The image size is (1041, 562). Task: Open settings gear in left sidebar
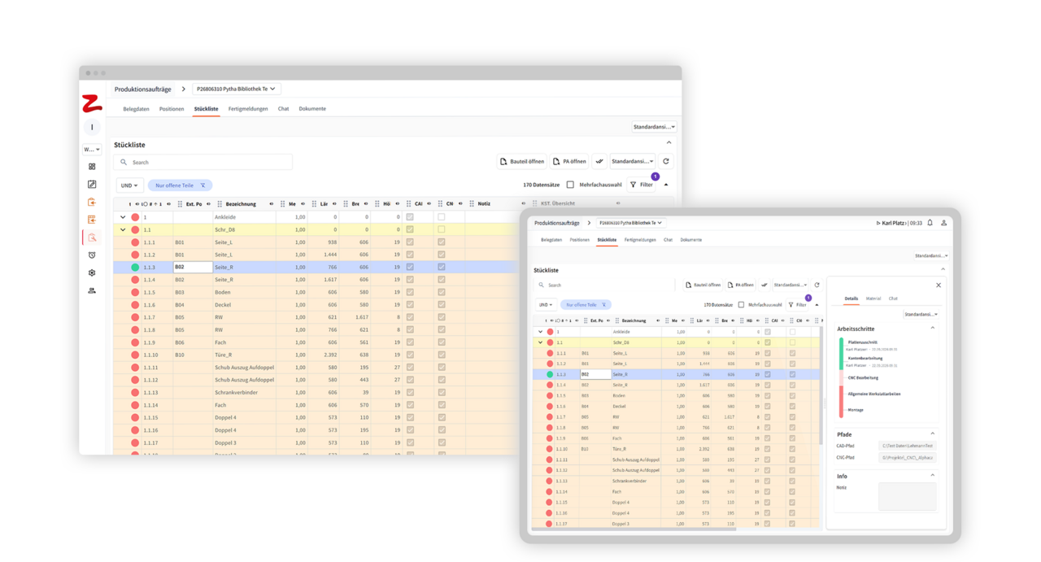(x=92, y=273)
